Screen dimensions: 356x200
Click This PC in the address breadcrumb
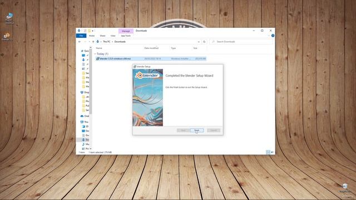106,42
